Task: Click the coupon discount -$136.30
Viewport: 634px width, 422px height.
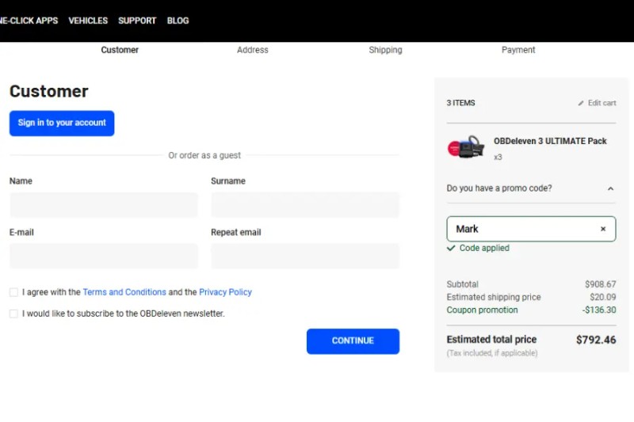Action: pos(599,310)
